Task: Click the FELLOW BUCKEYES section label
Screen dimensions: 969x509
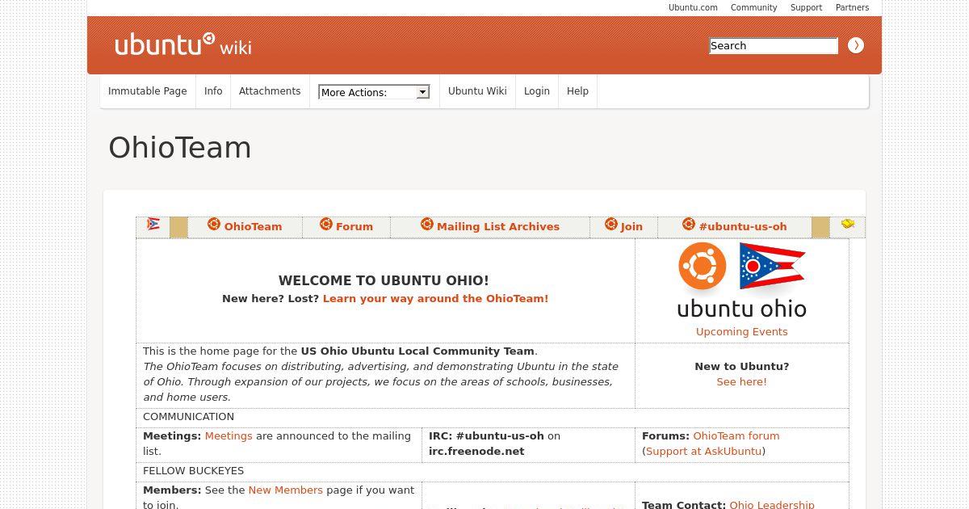Action: (193, 471)
